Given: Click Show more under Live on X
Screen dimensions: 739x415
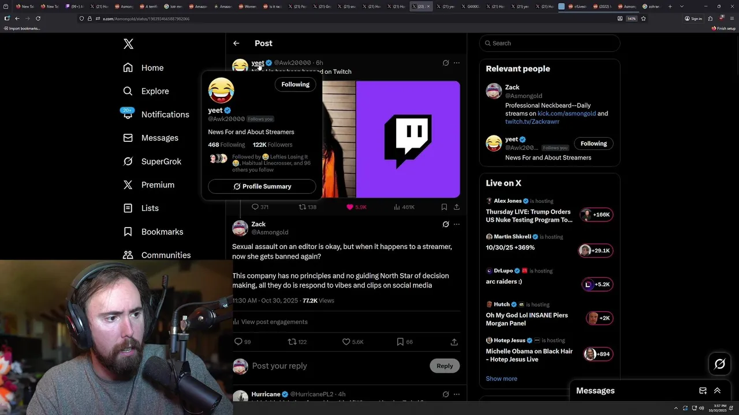Looking at the screenshot, I should click(x=501, y=379).
